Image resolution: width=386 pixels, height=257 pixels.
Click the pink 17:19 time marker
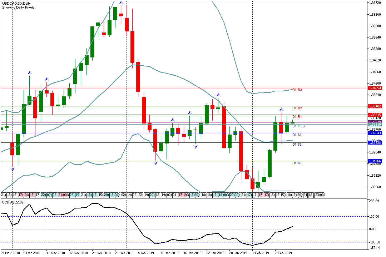pyautogui.click(x=183, y=195)
